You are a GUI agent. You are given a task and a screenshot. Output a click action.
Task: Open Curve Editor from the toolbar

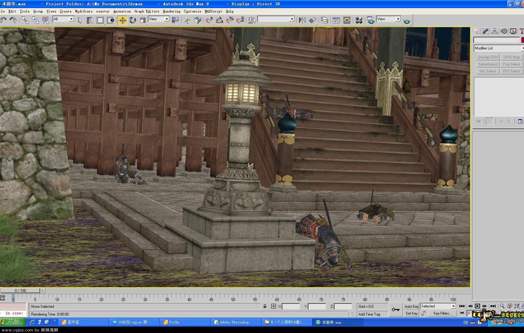coord(336,20)
